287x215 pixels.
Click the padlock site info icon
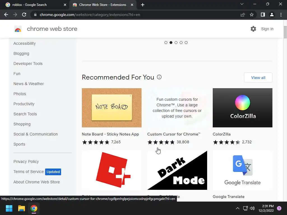(35, 15)
